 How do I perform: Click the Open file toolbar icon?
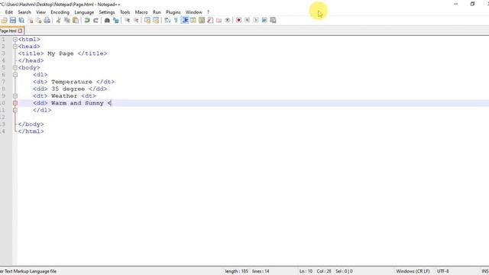click(x=4, y=21)
